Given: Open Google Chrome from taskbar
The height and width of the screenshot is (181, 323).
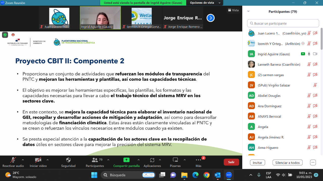Looking at the screenshot, I should tap(206, 175).
